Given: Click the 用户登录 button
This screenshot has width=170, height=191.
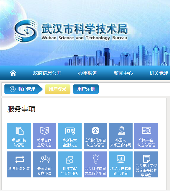Looking at the screenshot, I should pos(57,89).
